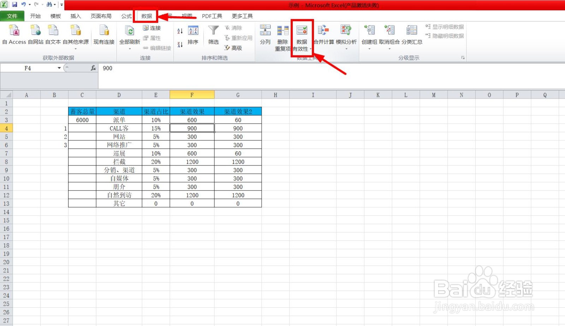Select row 4 header
This screenshot has width=565, height=326.
[6, 128]
